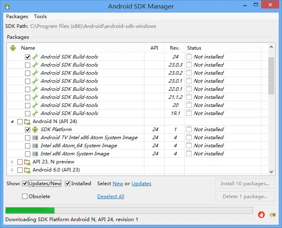The height and width of the screenshot is (228, 282).
Task: Click Android TV system image icon
Action: 35,138
